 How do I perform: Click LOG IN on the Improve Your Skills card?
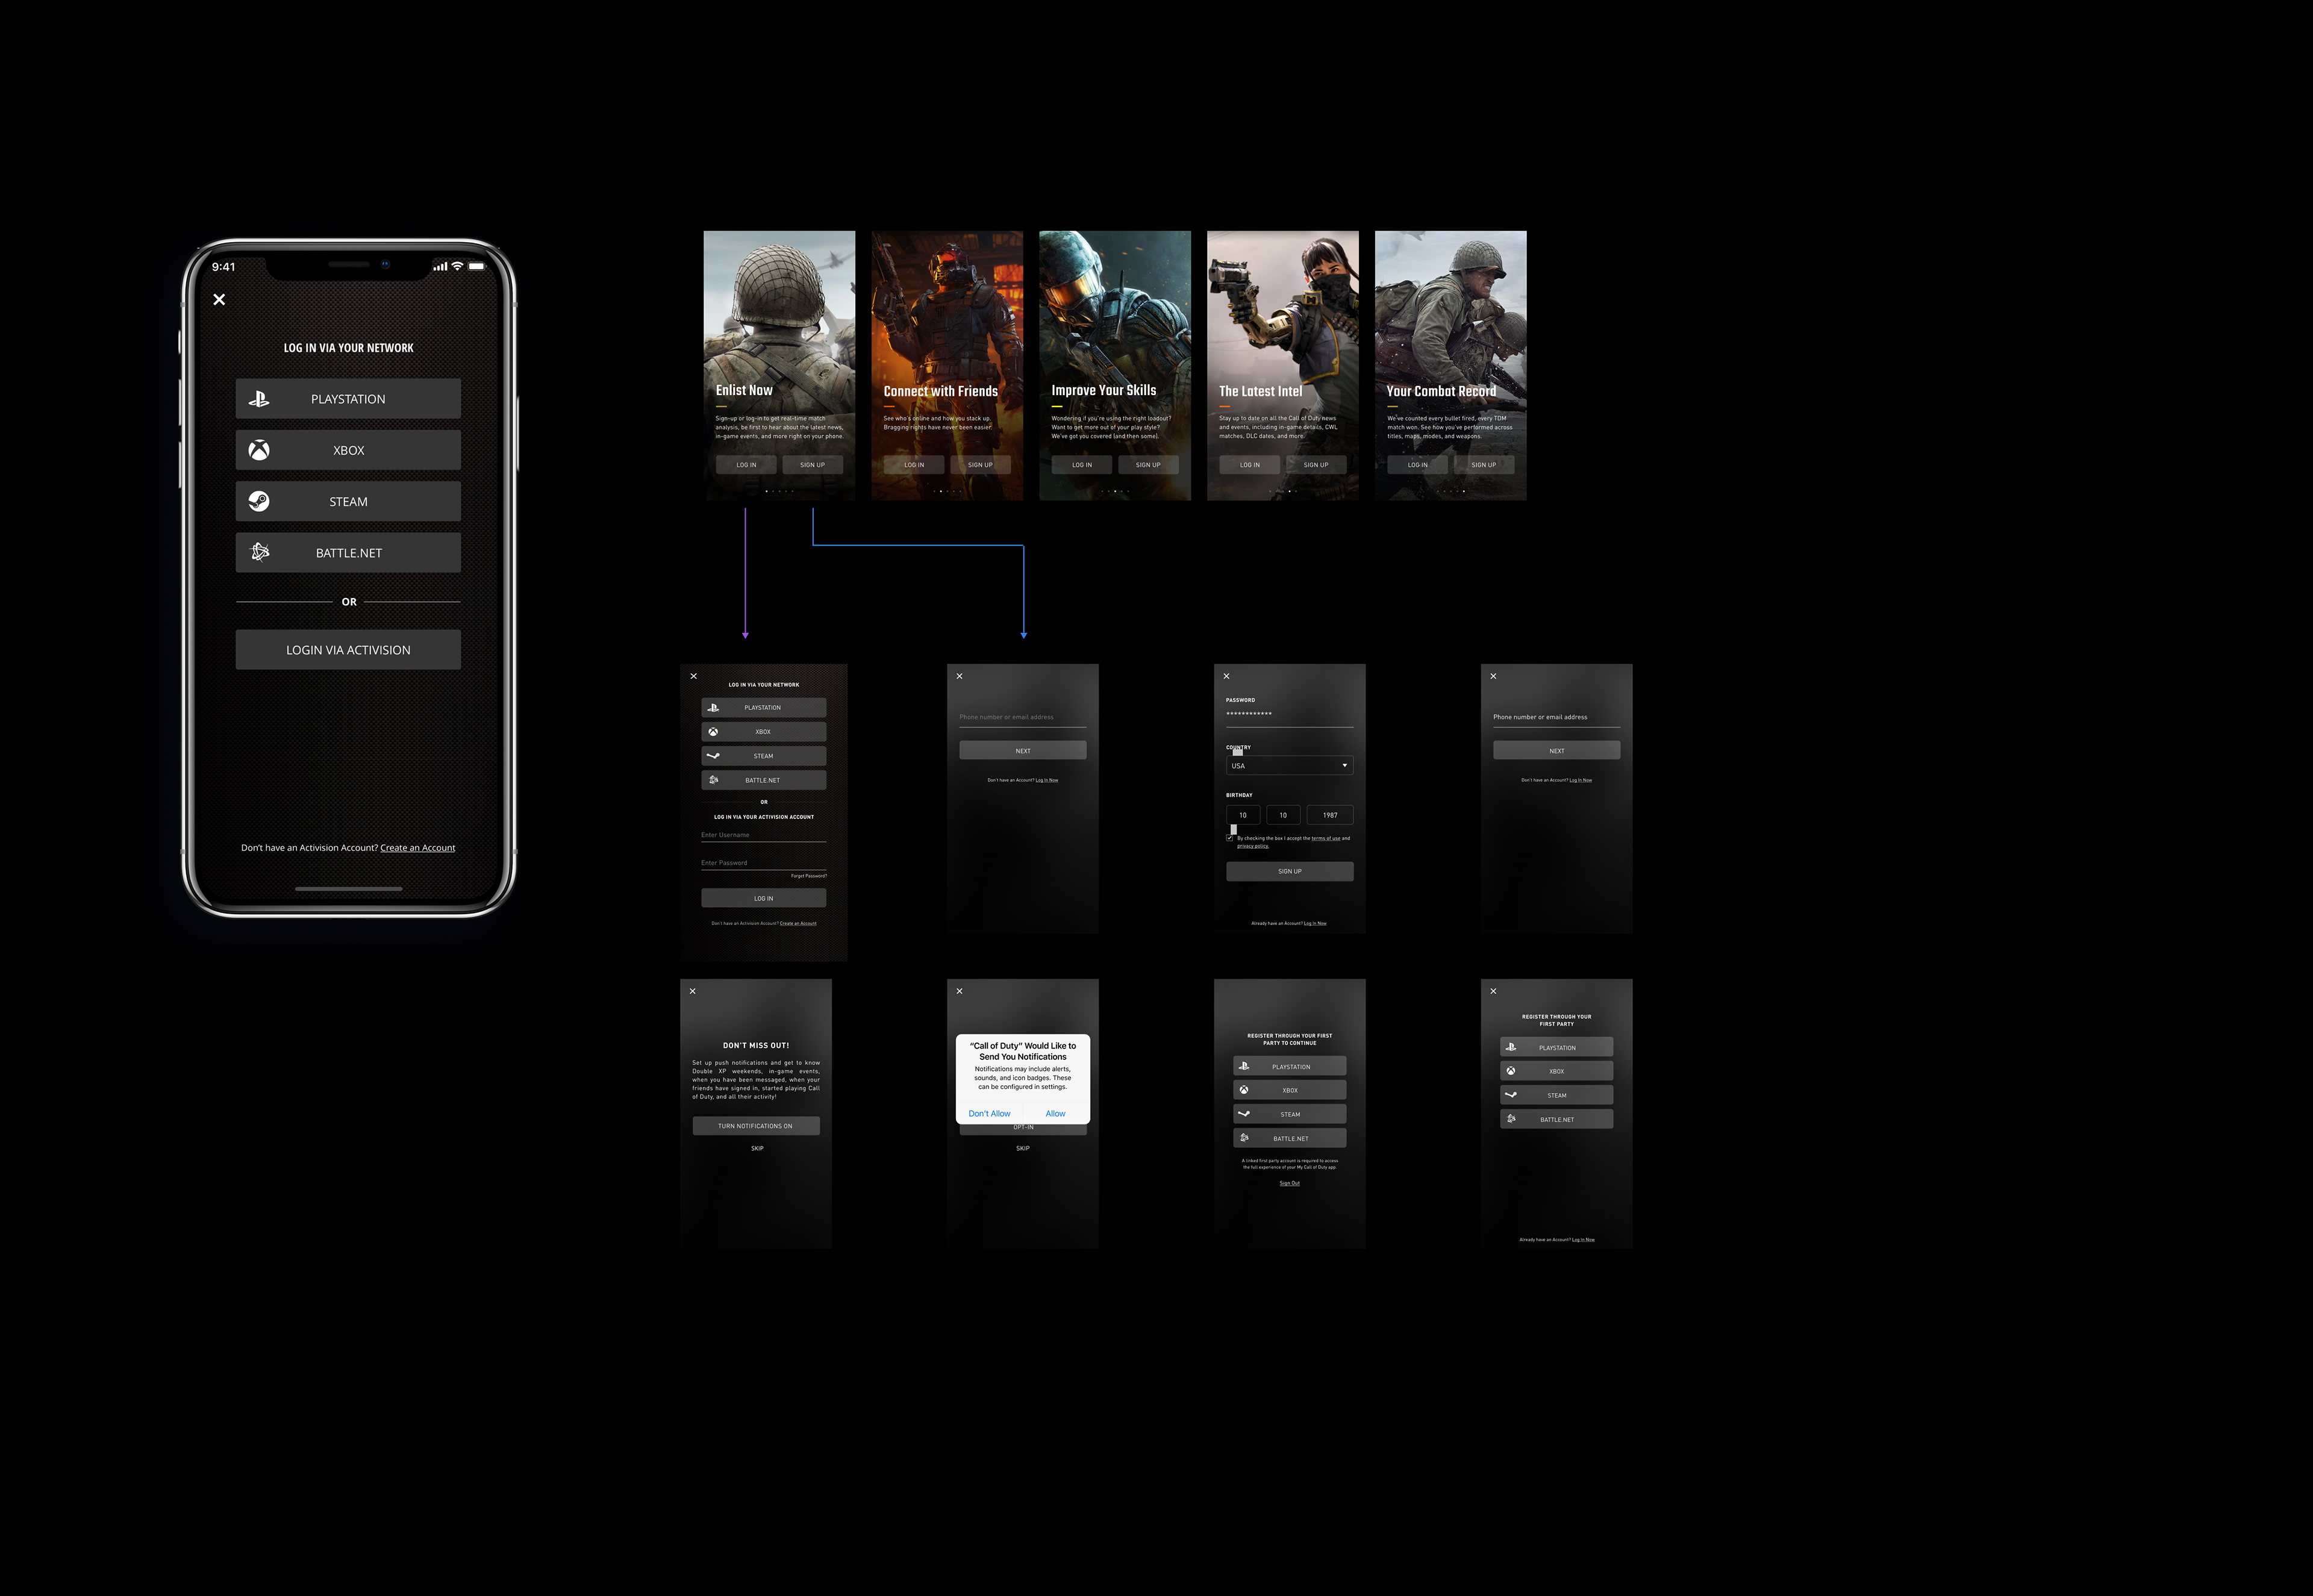pyautogui.click(x=1082, y=464)
